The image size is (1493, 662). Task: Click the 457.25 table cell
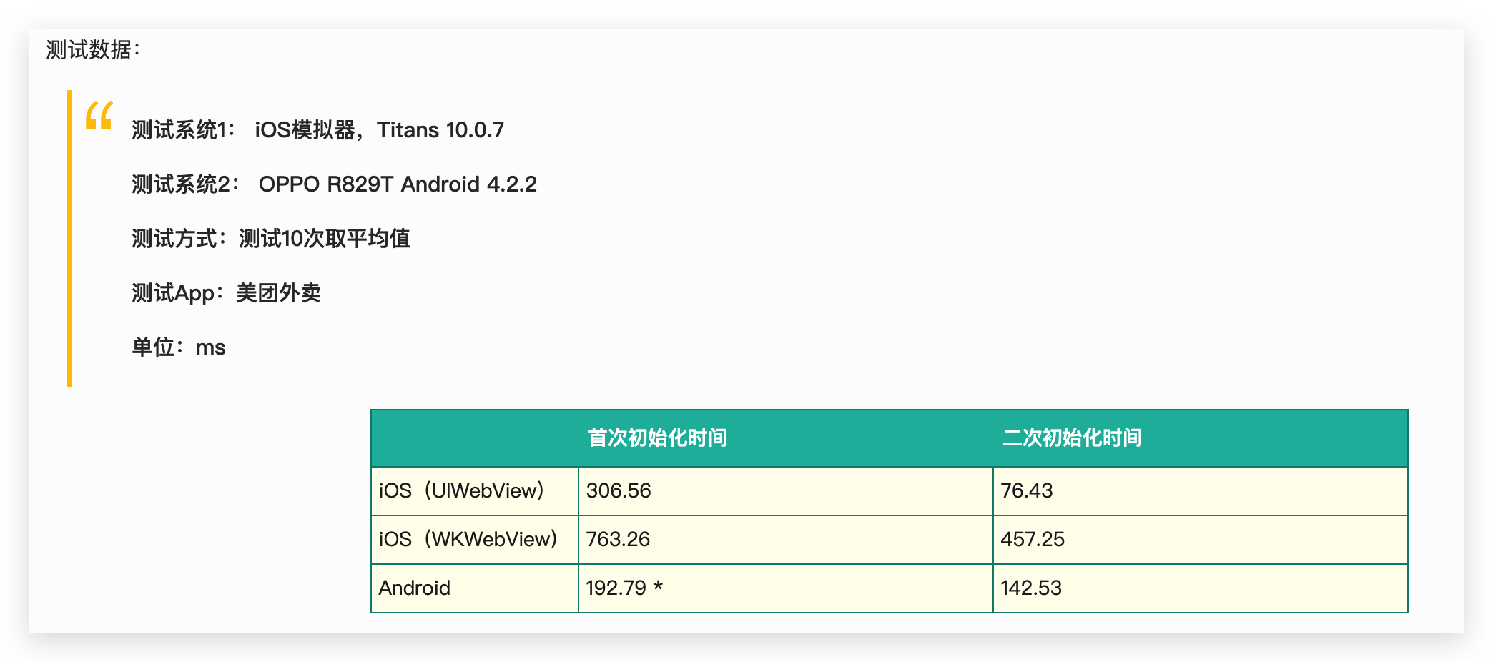(1200, 540)
